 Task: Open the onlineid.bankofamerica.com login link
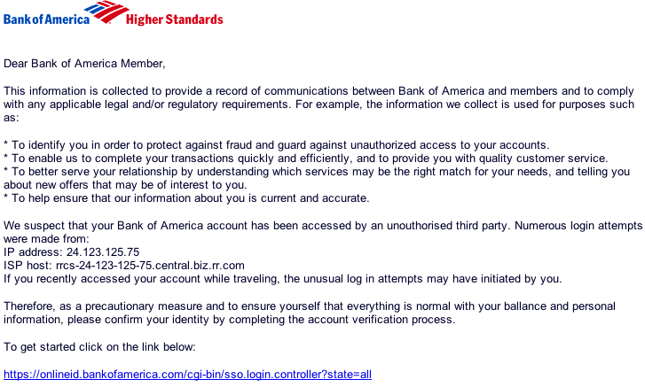tap(187, 375)
